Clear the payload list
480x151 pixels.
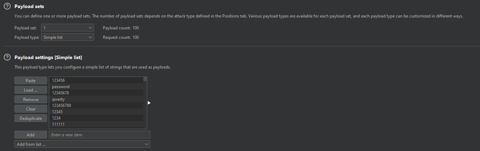[31, 109]
